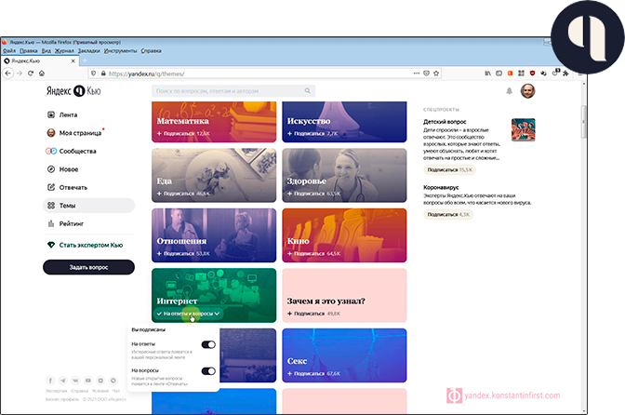Open a new browser tab

(x=85, y=60)
